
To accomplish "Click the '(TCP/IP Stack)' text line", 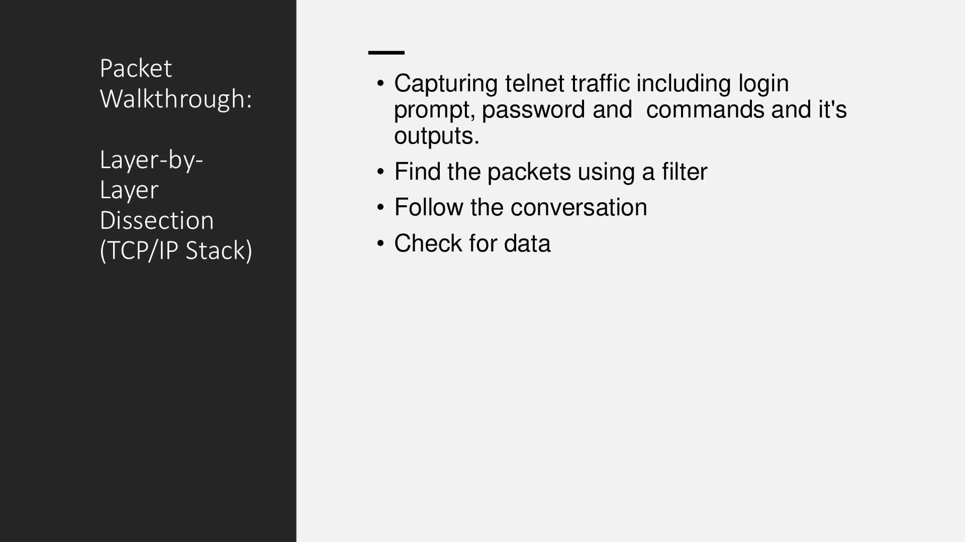I will click(176, 250).
